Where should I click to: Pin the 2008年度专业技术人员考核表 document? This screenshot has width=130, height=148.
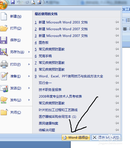click(x=117, y=96)
